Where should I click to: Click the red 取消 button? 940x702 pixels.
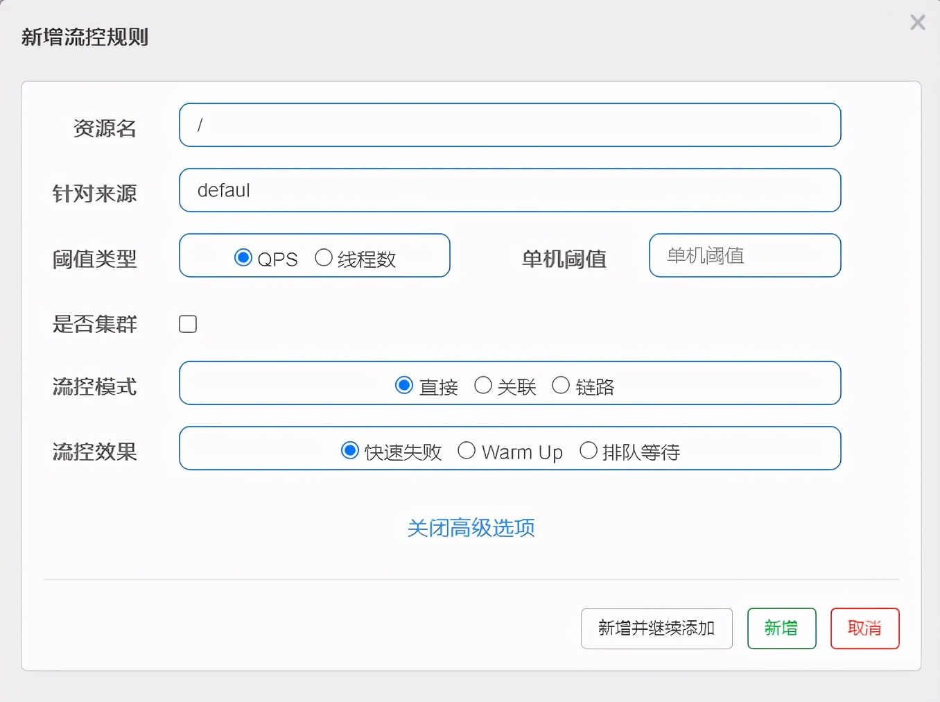pyautogui.click(x=864, y=628)
